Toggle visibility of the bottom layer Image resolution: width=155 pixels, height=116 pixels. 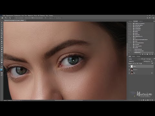point(129,73)
